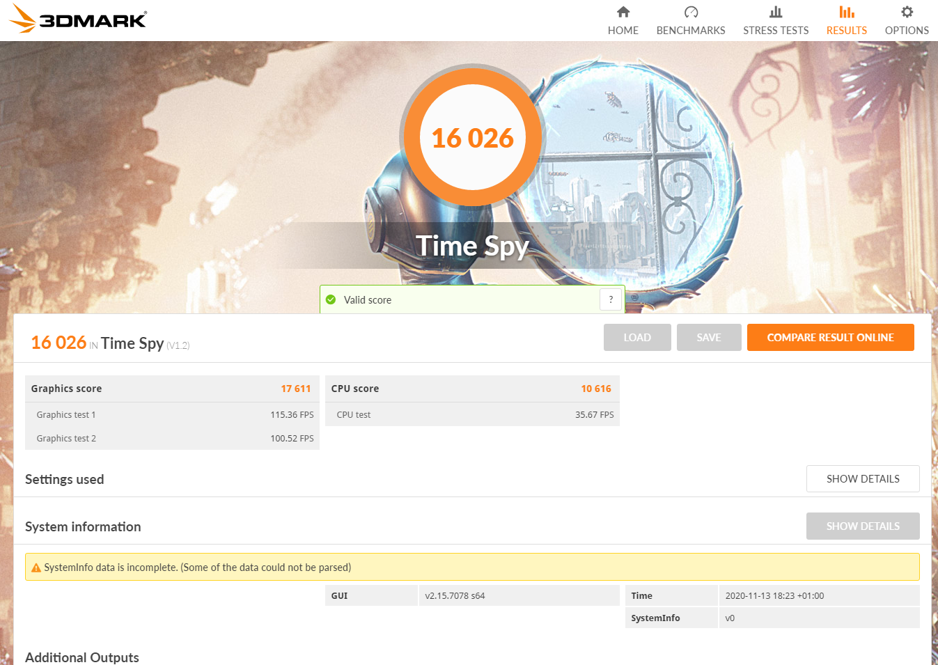Click the 115.36 FPS value

[x=292, y=415]
